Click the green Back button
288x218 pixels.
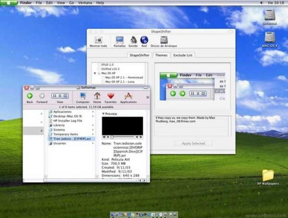tap(30, 96)
